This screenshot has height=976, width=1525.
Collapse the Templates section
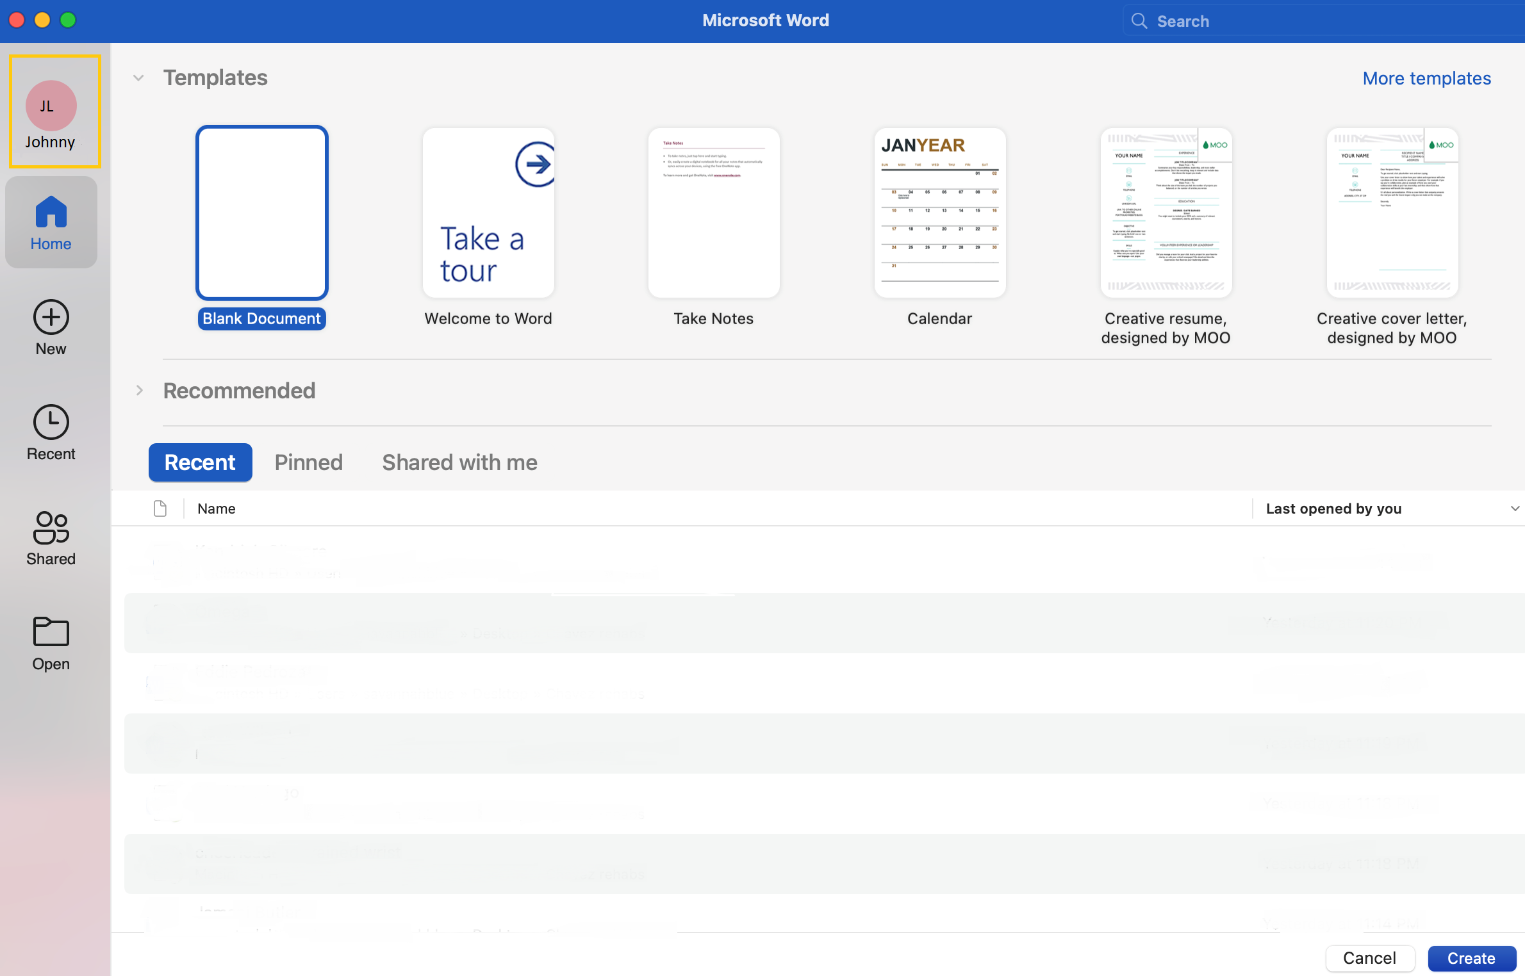click(x=138, y=78)
